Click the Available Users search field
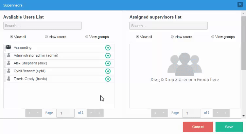The width and height of the screenshot is (246, 134). (43, 26)
